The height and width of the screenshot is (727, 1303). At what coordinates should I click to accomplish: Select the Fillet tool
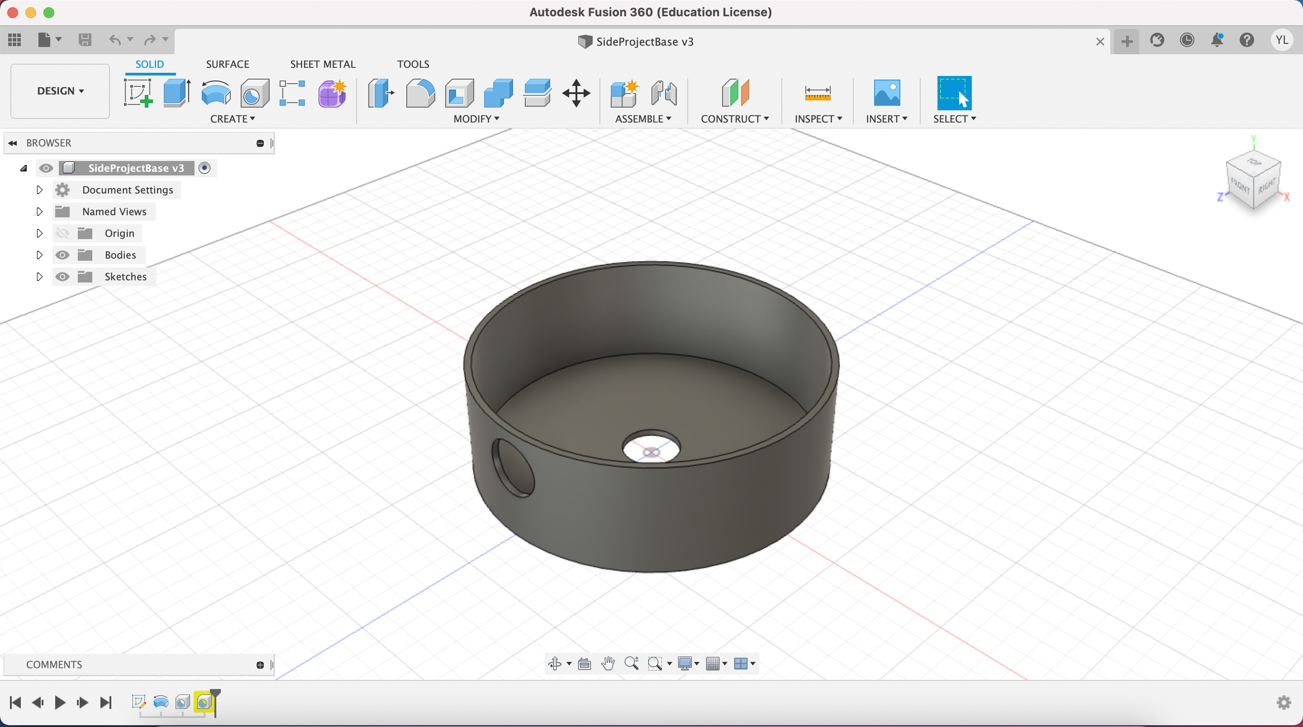420,93
